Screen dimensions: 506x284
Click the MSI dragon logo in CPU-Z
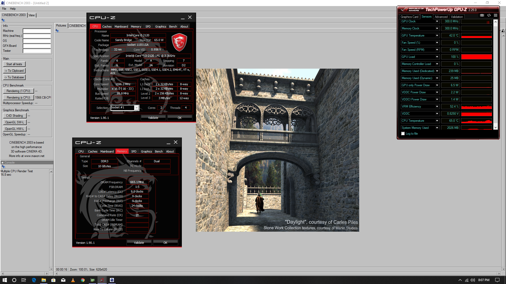[x=179, y=42]
